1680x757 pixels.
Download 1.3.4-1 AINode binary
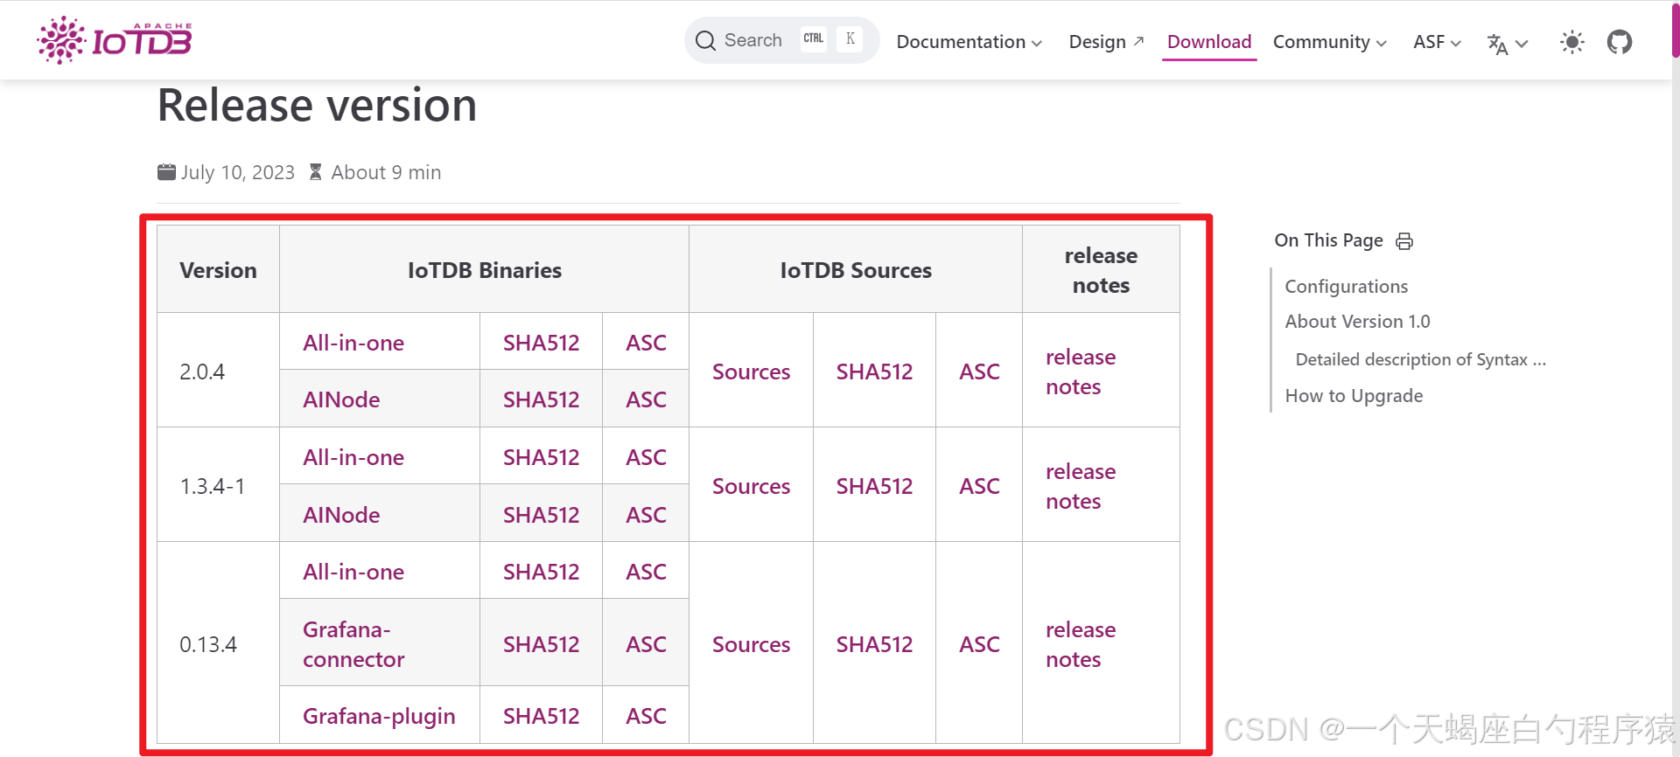pos(341,515)
